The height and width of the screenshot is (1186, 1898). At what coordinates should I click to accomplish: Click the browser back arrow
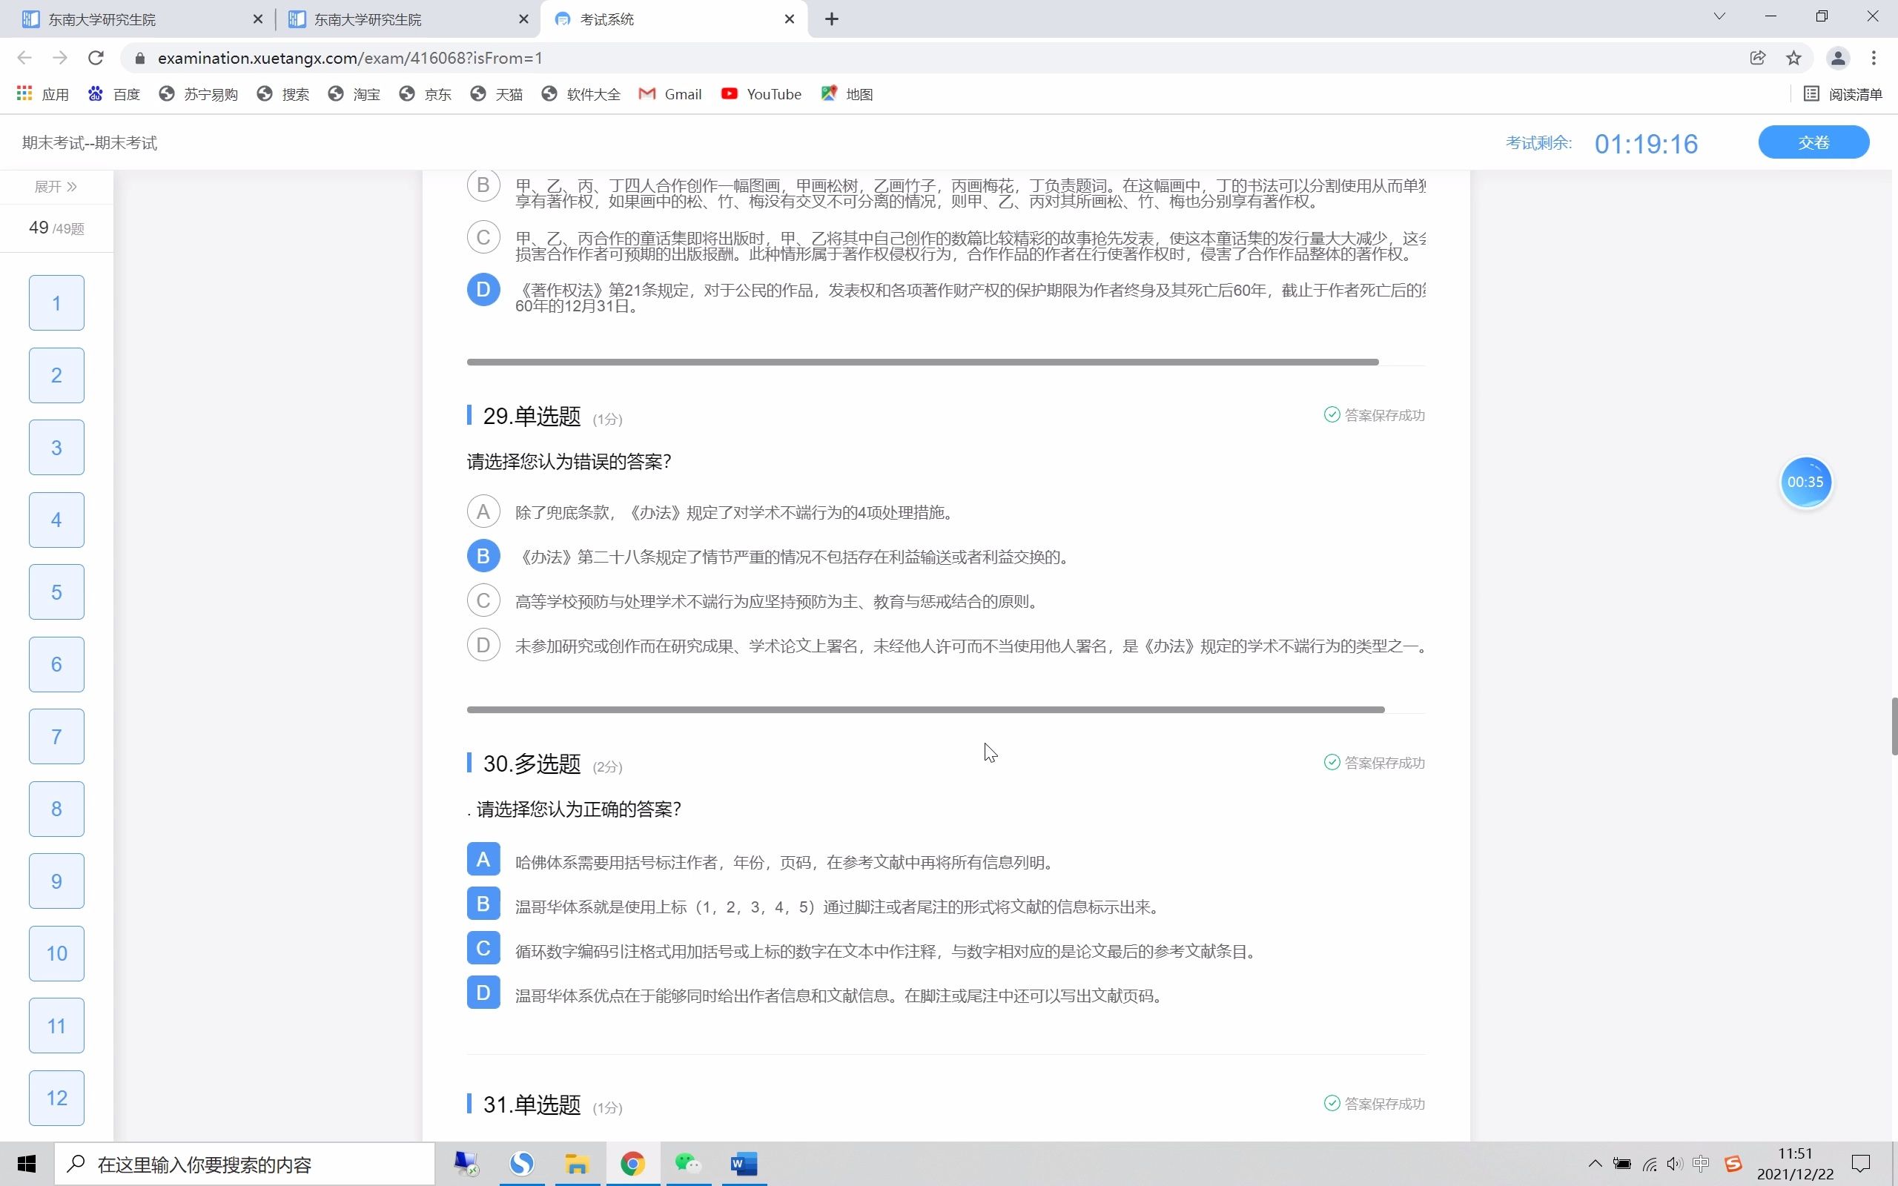click(24, 58)
